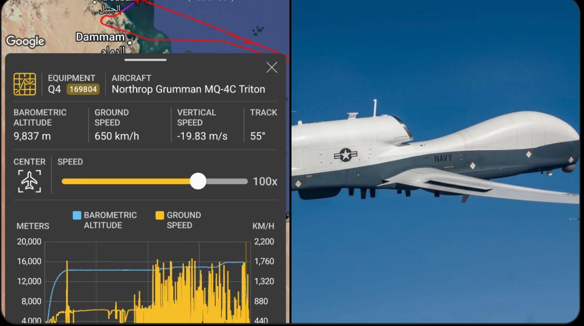Click the TRACK heading label

[263, 113]
